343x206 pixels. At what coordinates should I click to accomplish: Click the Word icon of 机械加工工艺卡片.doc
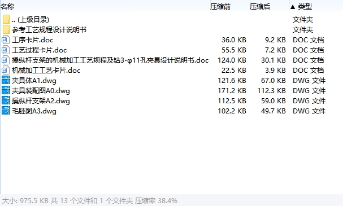[6, 71]
